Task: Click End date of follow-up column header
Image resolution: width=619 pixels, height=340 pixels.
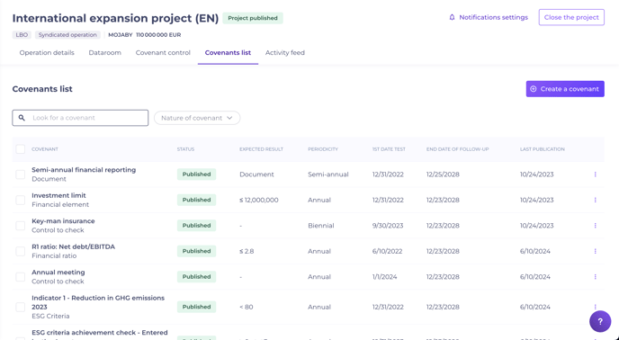Action: (457, 149)
